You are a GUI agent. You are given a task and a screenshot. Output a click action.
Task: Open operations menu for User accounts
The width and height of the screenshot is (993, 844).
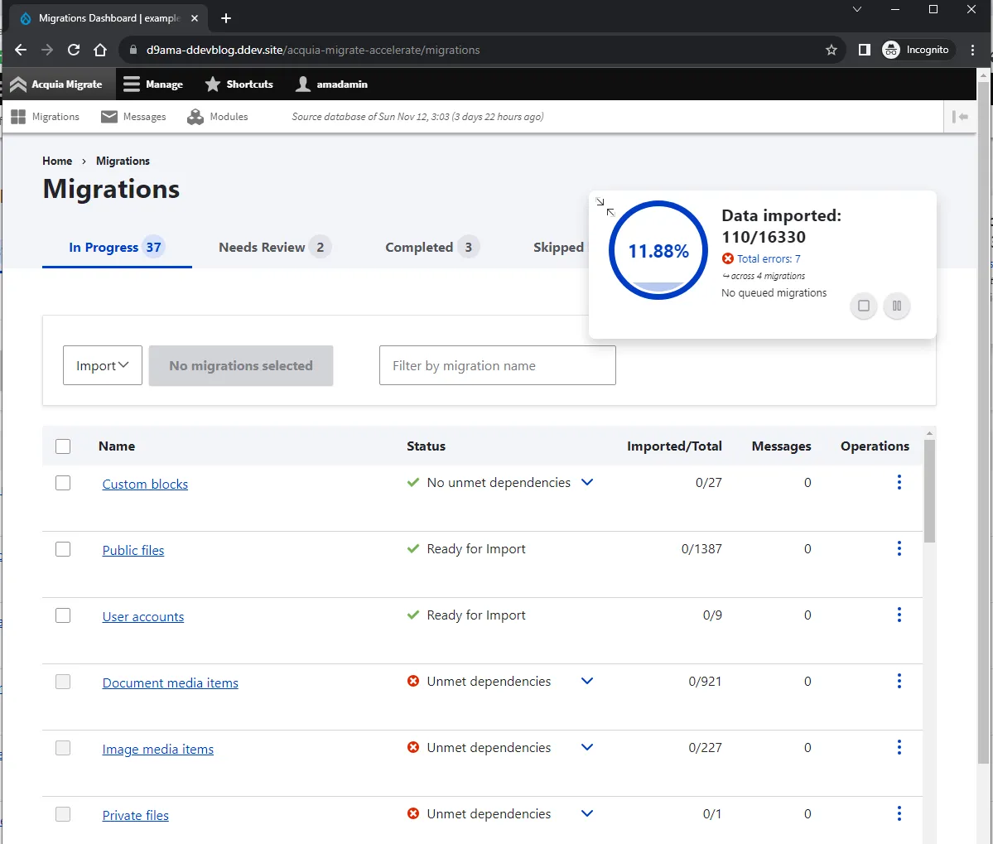(x=899, y=615)
